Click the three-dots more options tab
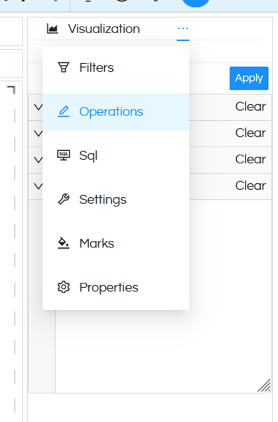The width and height of the screenshot is (278, 422). pyautogui.click(x=183, y=29)
